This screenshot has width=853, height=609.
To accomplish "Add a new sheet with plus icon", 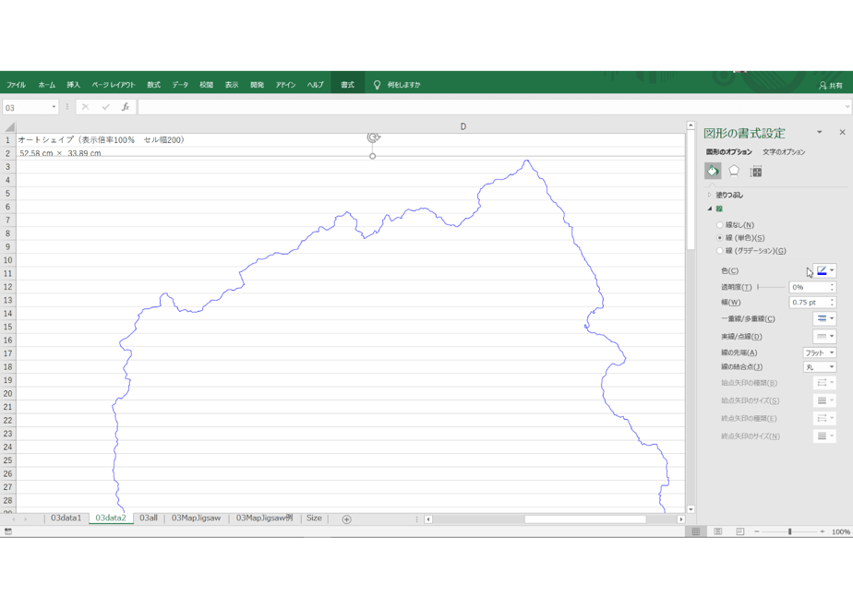I will point(346,519).
